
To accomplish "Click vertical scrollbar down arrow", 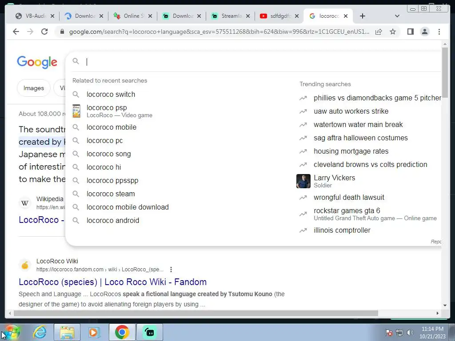I will [445, 305].
